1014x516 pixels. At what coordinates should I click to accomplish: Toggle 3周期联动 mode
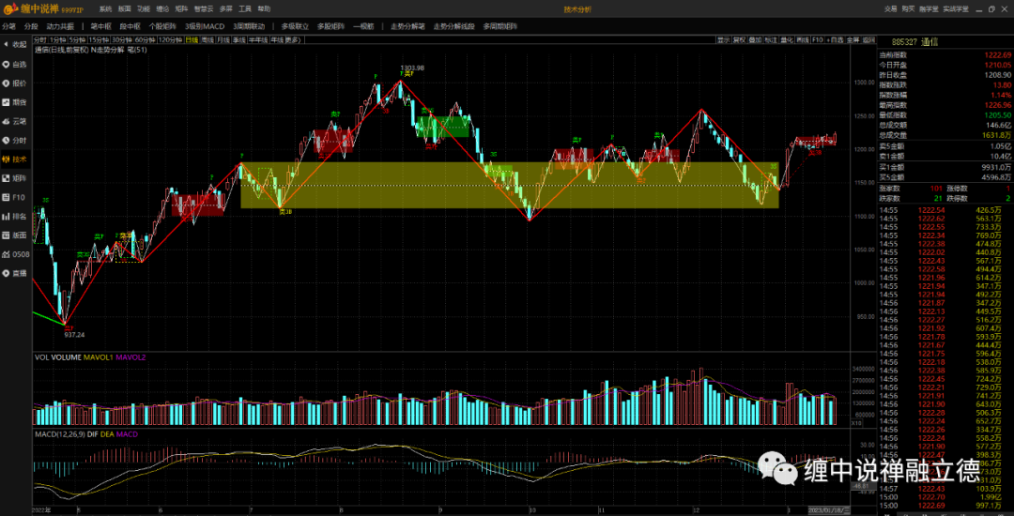(249, 26)
